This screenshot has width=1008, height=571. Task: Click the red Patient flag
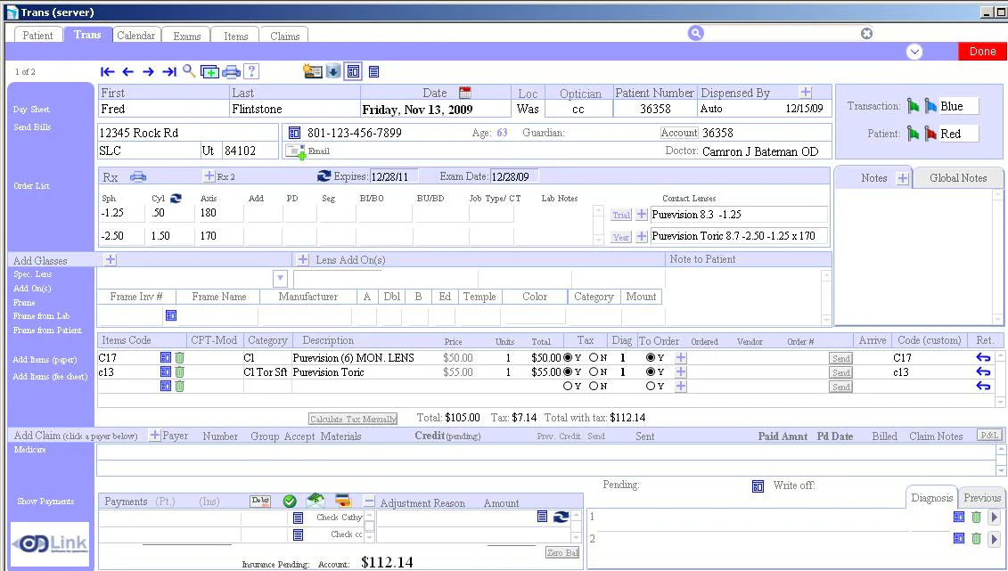click(930, 134)
